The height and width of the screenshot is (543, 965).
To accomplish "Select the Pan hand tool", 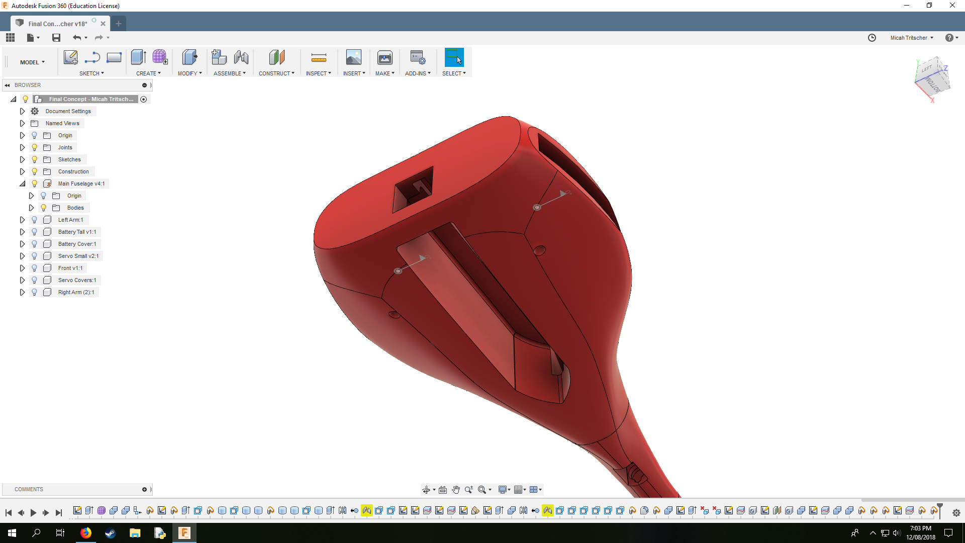I will 456,490.
